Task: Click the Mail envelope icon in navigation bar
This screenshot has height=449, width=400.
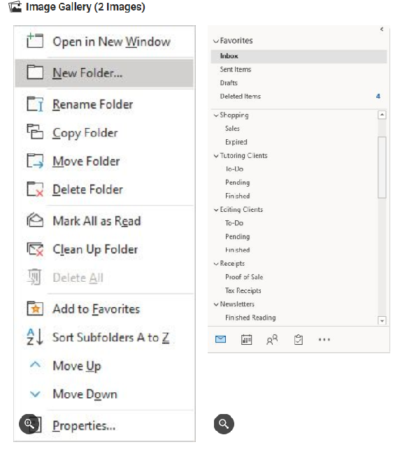Action: 220,339
